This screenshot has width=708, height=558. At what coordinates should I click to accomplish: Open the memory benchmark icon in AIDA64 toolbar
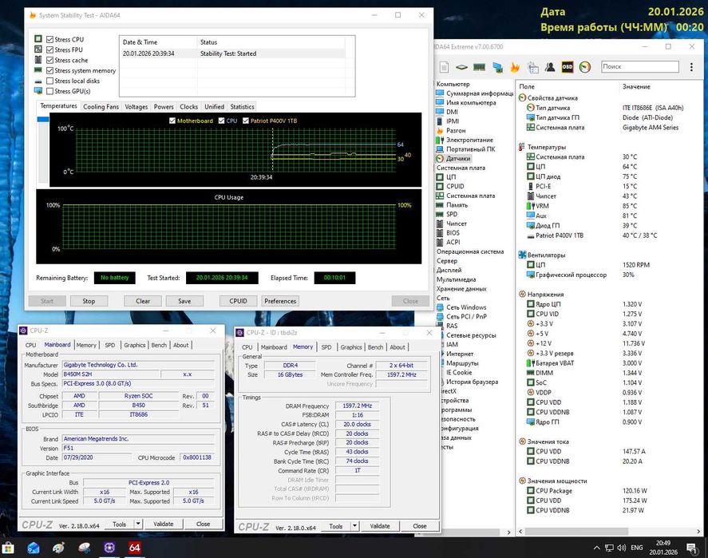(x=479, y=67)
